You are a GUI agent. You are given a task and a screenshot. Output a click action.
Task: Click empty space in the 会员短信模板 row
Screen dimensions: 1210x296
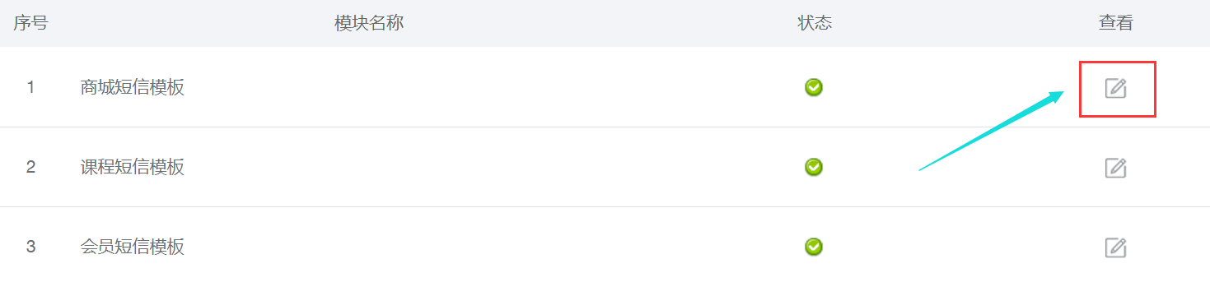pyautogui.click(x=494, y=247)
